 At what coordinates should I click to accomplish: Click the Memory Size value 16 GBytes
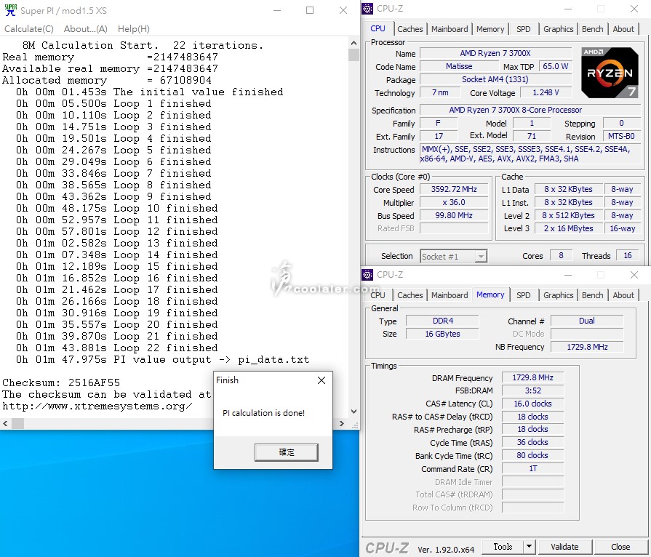coord(442,334)
